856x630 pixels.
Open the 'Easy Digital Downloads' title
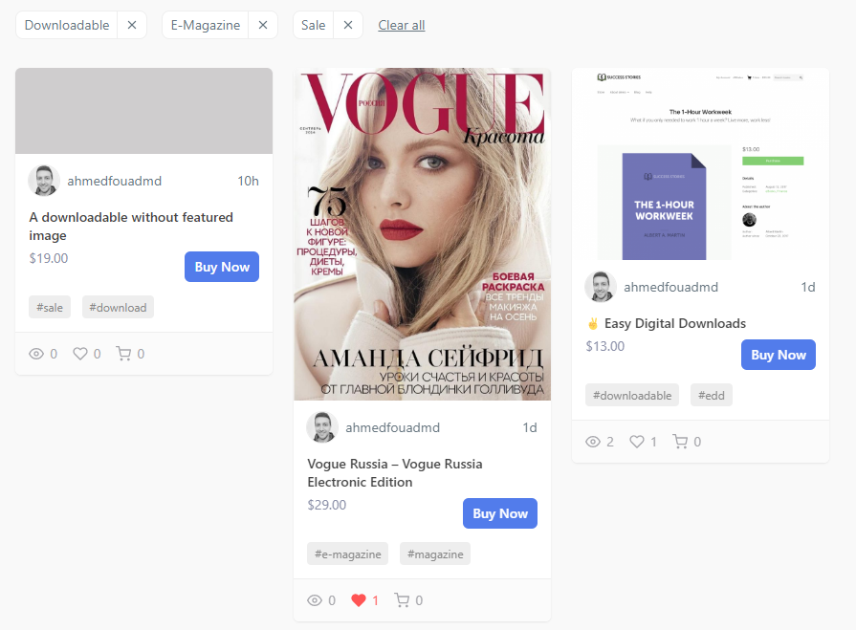click(674, 323)
